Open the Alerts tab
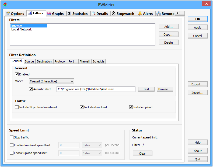The width and height of the screenshot is (213, 167). coord(146,13)
